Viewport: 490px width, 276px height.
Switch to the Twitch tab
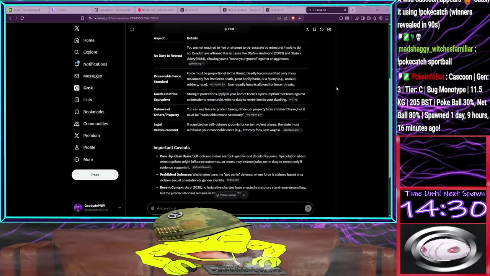[x=70, y=10]
